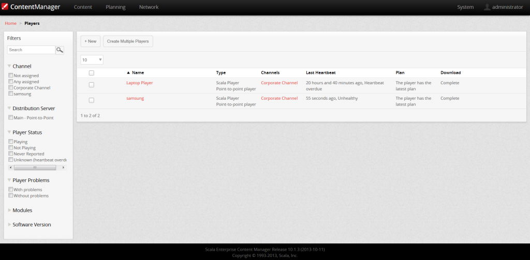Open the Planning menu

(x=115, y=7)
